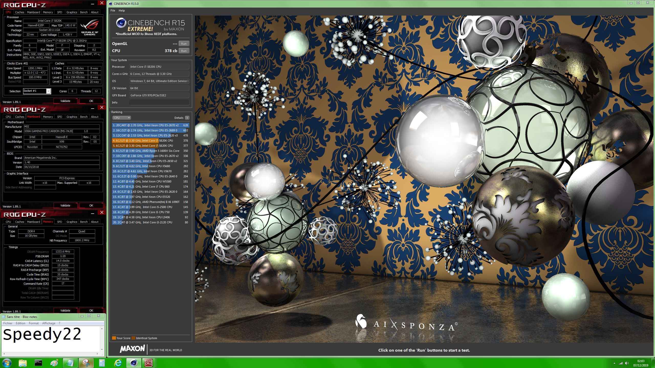Open Windows Explorer from the taskbar
This screenshot has height=368, width=655.
23,363
